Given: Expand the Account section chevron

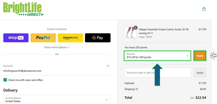Looking at the screenshot, I should (x=108, y=66).
